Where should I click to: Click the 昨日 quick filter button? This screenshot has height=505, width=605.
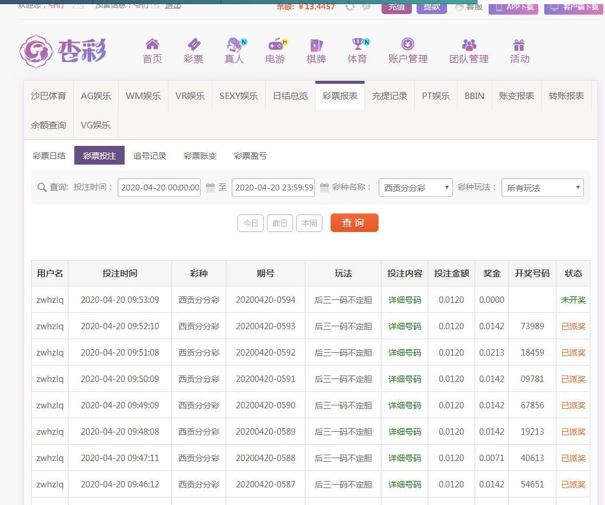[x=280, y=223]
